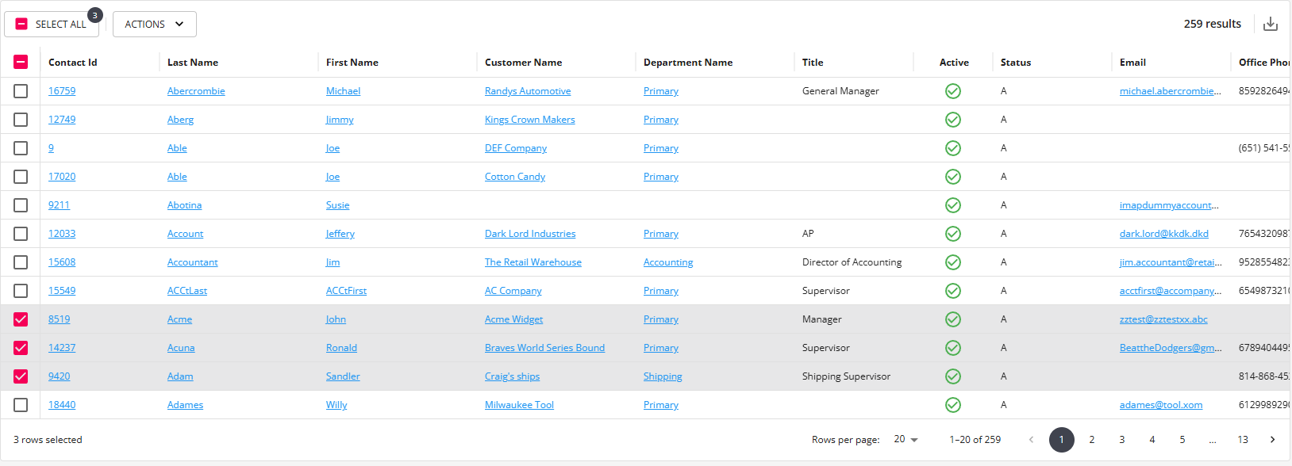The width and height of the screenshot is (1292, 466).
Task: Click Active checkmark icon for Acme row
Action: point(953,319)
